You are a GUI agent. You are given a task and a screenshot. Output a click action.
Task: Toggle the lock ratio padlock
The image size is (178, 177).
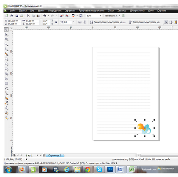pyautogui.click(x=56, y=22)
